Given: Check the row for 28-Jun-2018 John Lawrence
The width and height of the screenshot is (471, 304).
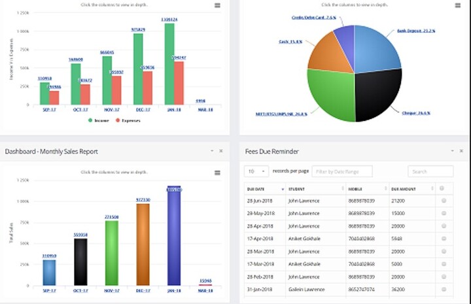Looking at the screenshot, I should coord(444,200).
